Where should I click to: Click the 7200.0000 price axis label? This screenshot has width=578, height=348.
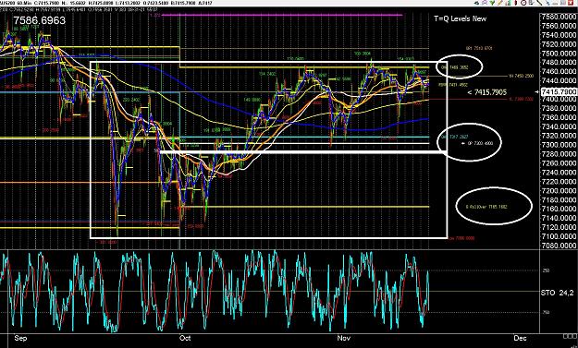click(x=559, y=191)
